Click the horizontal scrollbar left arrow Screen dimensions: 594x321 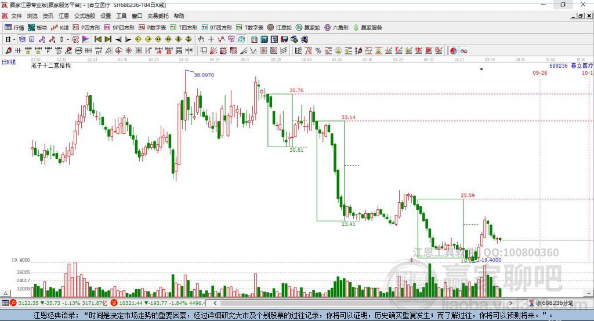(x=215, y=303)
